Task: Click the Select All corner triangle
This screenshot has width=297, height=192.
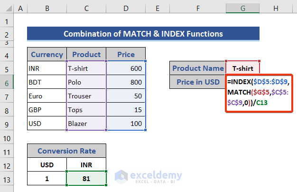Action: pos(7,9)
